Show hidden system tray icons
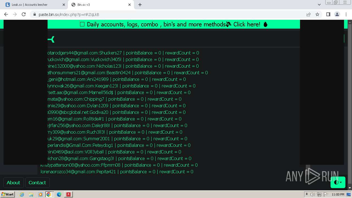352x198 pixels. (x=307, y=194)
